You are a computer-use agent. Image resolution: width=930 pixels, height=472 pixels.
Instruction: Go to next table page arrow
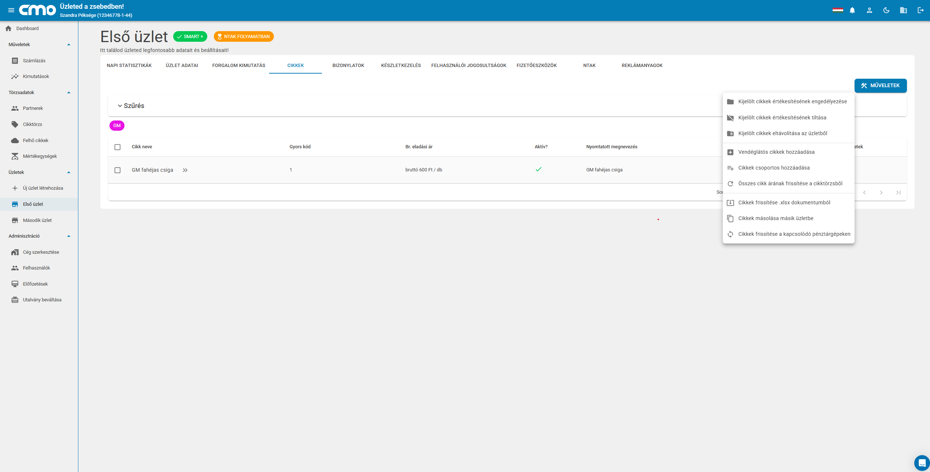click(x=881, y=193)
